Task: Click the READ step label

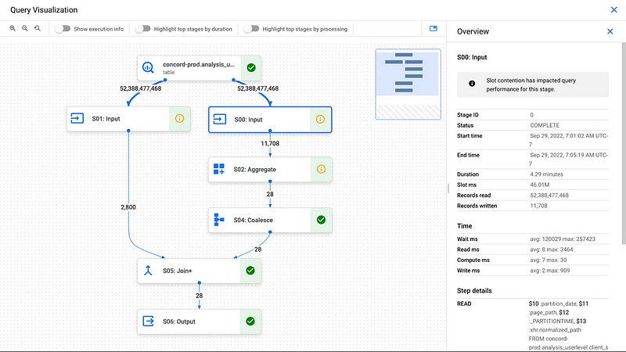Action: [464, 304]
